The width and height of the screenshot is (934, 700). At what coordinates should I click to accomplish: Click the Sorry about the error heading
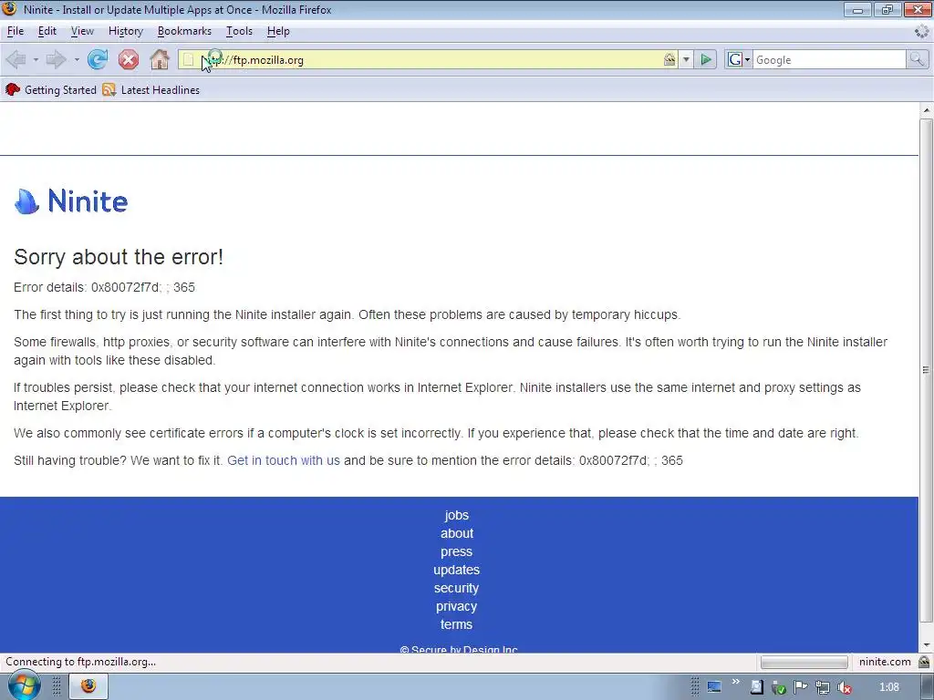point(119,257)
